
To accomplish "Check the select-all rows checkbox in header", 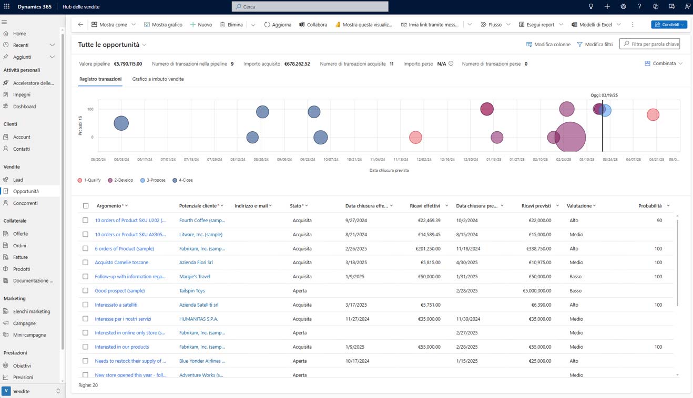I will coord(86,206).
